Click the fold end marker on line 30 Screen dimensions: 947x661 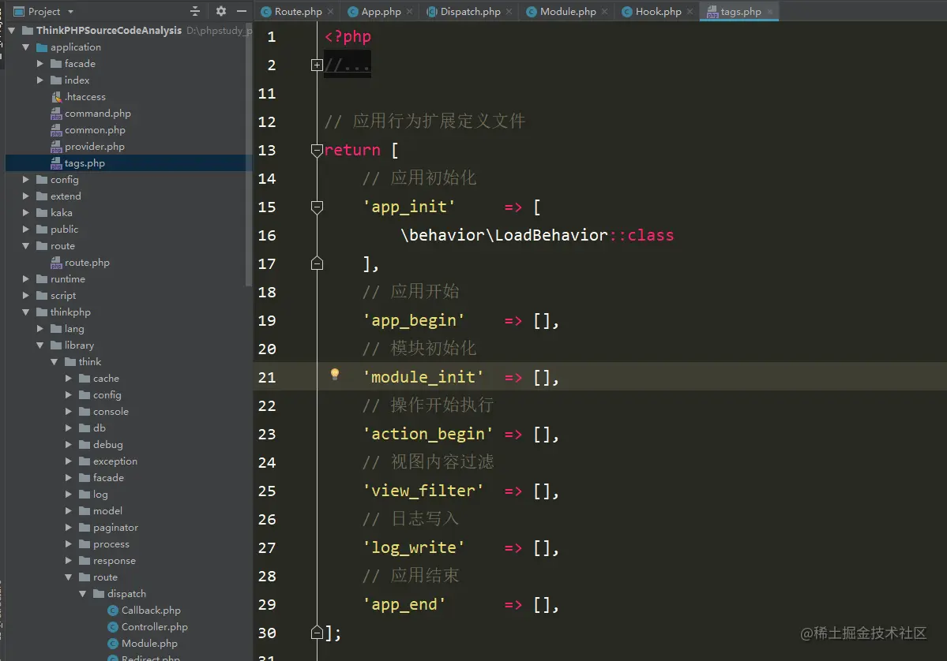[317, 633]
